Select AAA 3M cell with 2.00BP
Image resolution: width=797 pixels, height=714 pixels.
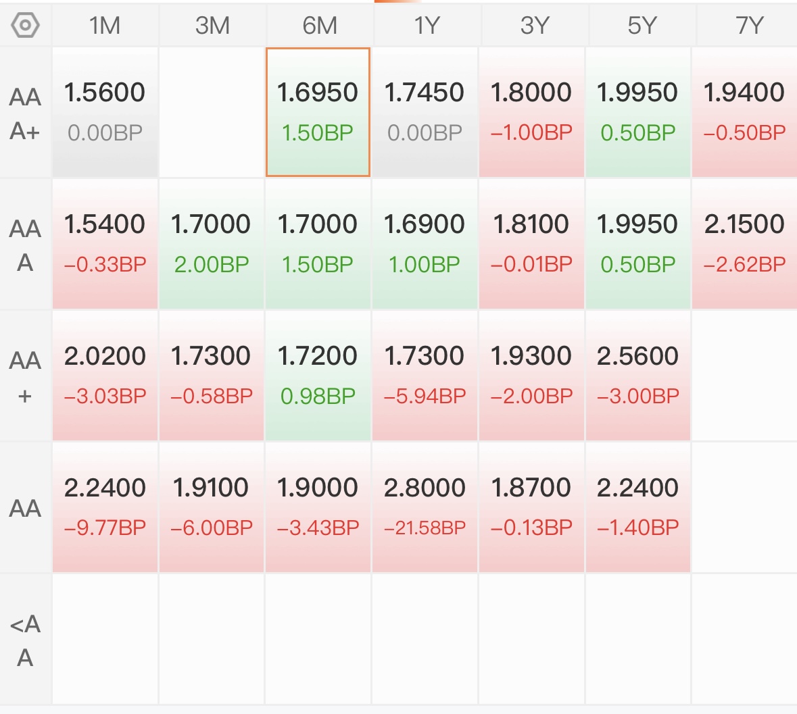[212, 244]
